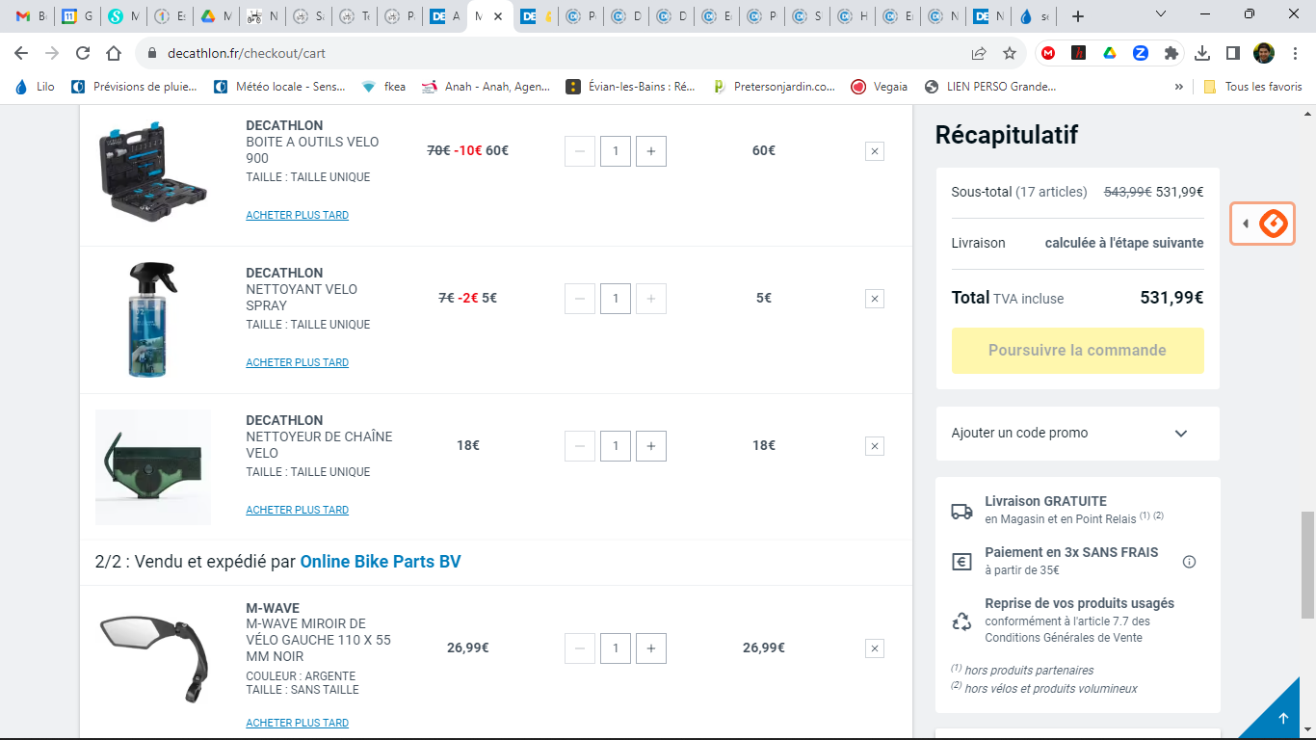Open payment info icon next to 3x sans frais

click(x=1189, y=562)
